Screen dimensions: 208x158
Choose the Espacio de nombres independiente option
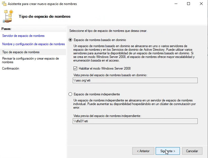[x=70, y=94]
